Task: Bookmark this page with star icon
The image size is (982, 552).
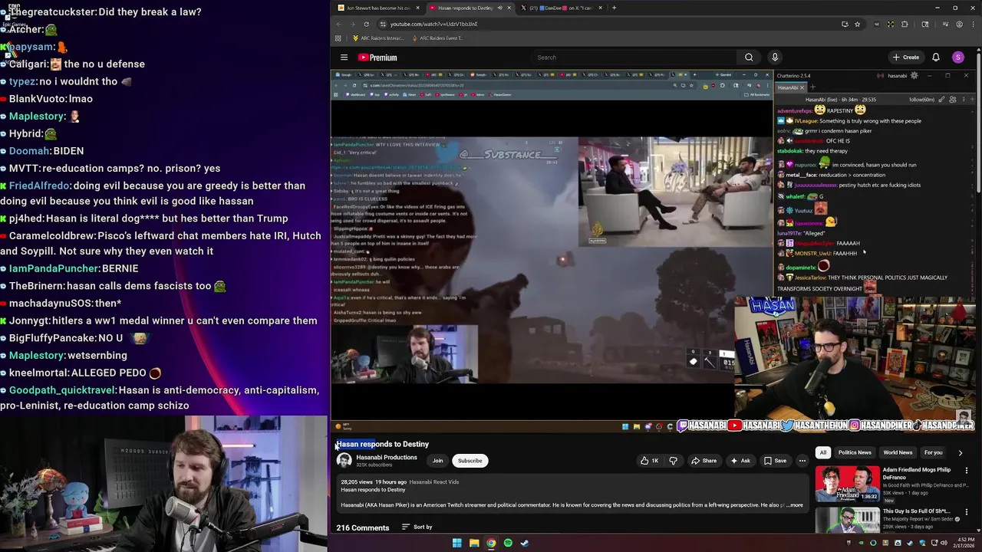Action: point(859,24)
